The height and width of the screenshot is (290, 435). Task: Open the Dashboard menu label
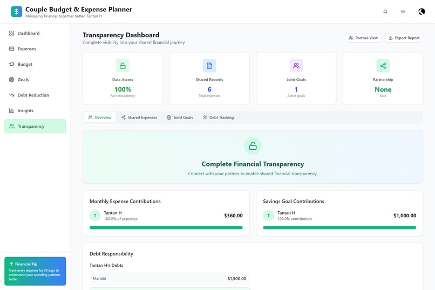coord(29,33)
